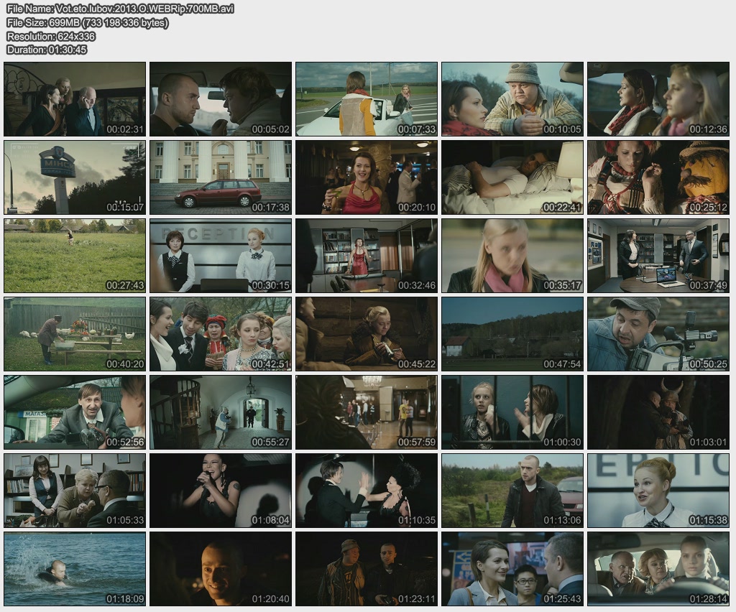
Task: Select the man in bed frame at 00:22:41
Action: click(512, 177)
